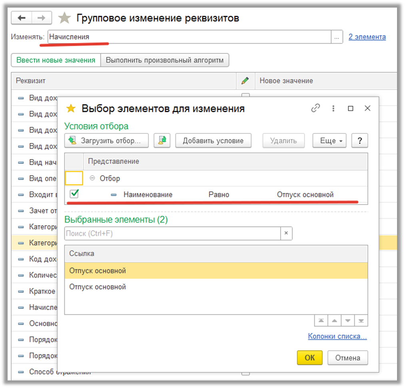Image resolution: width=405 pixels, height=388 pixels.
Task: Uncheck the Наименование Равно condition checkbox
Action: (74, 194)
